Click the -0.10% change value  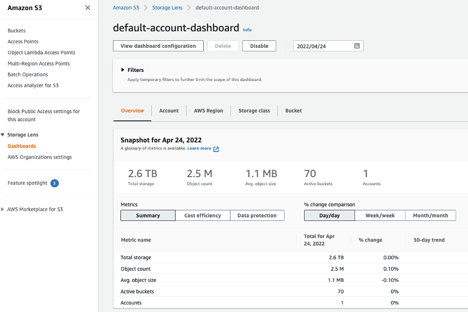click(390, 280)
